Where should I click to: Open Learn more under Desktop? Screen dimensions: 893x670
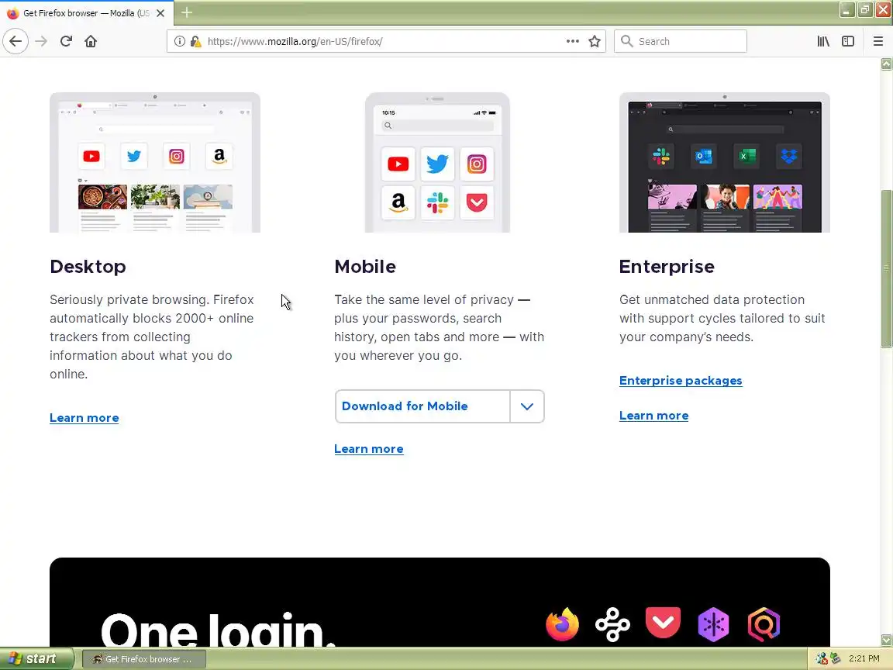(x=84, y=418)
